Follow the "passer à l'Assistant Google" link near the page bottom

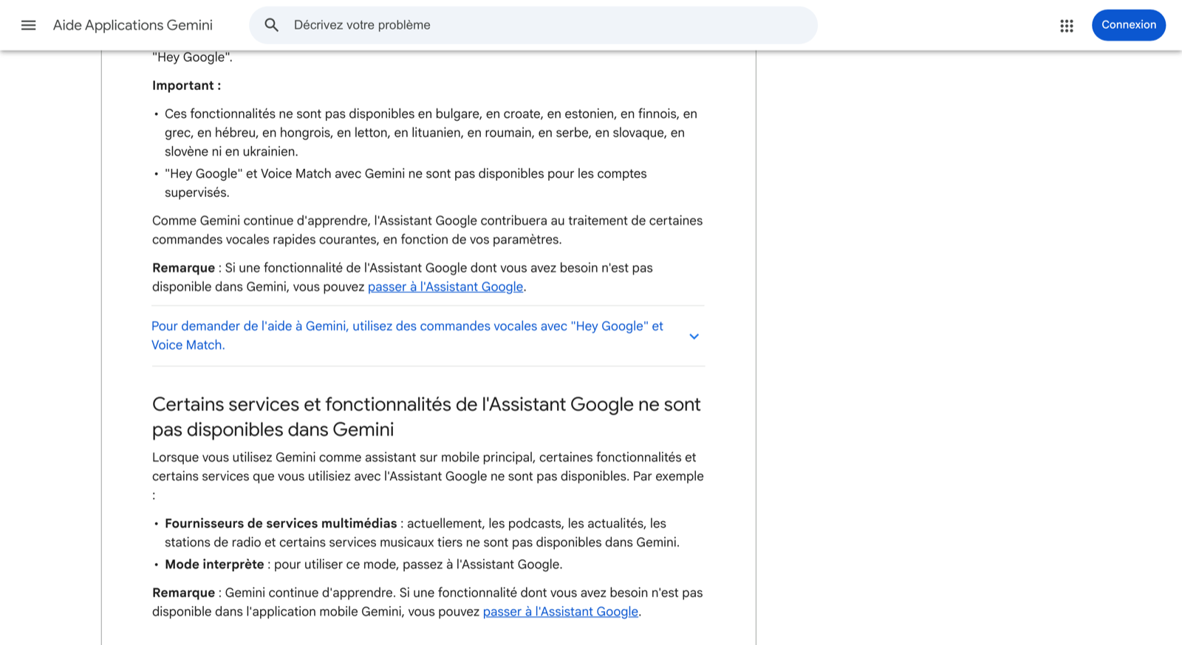pyautogui.click(x=561, y=612)
